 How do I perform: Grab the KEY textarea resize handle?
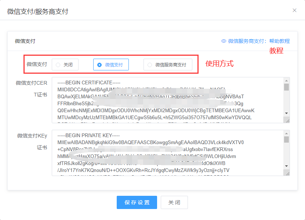pyautogui.click(x=287, y=173)
